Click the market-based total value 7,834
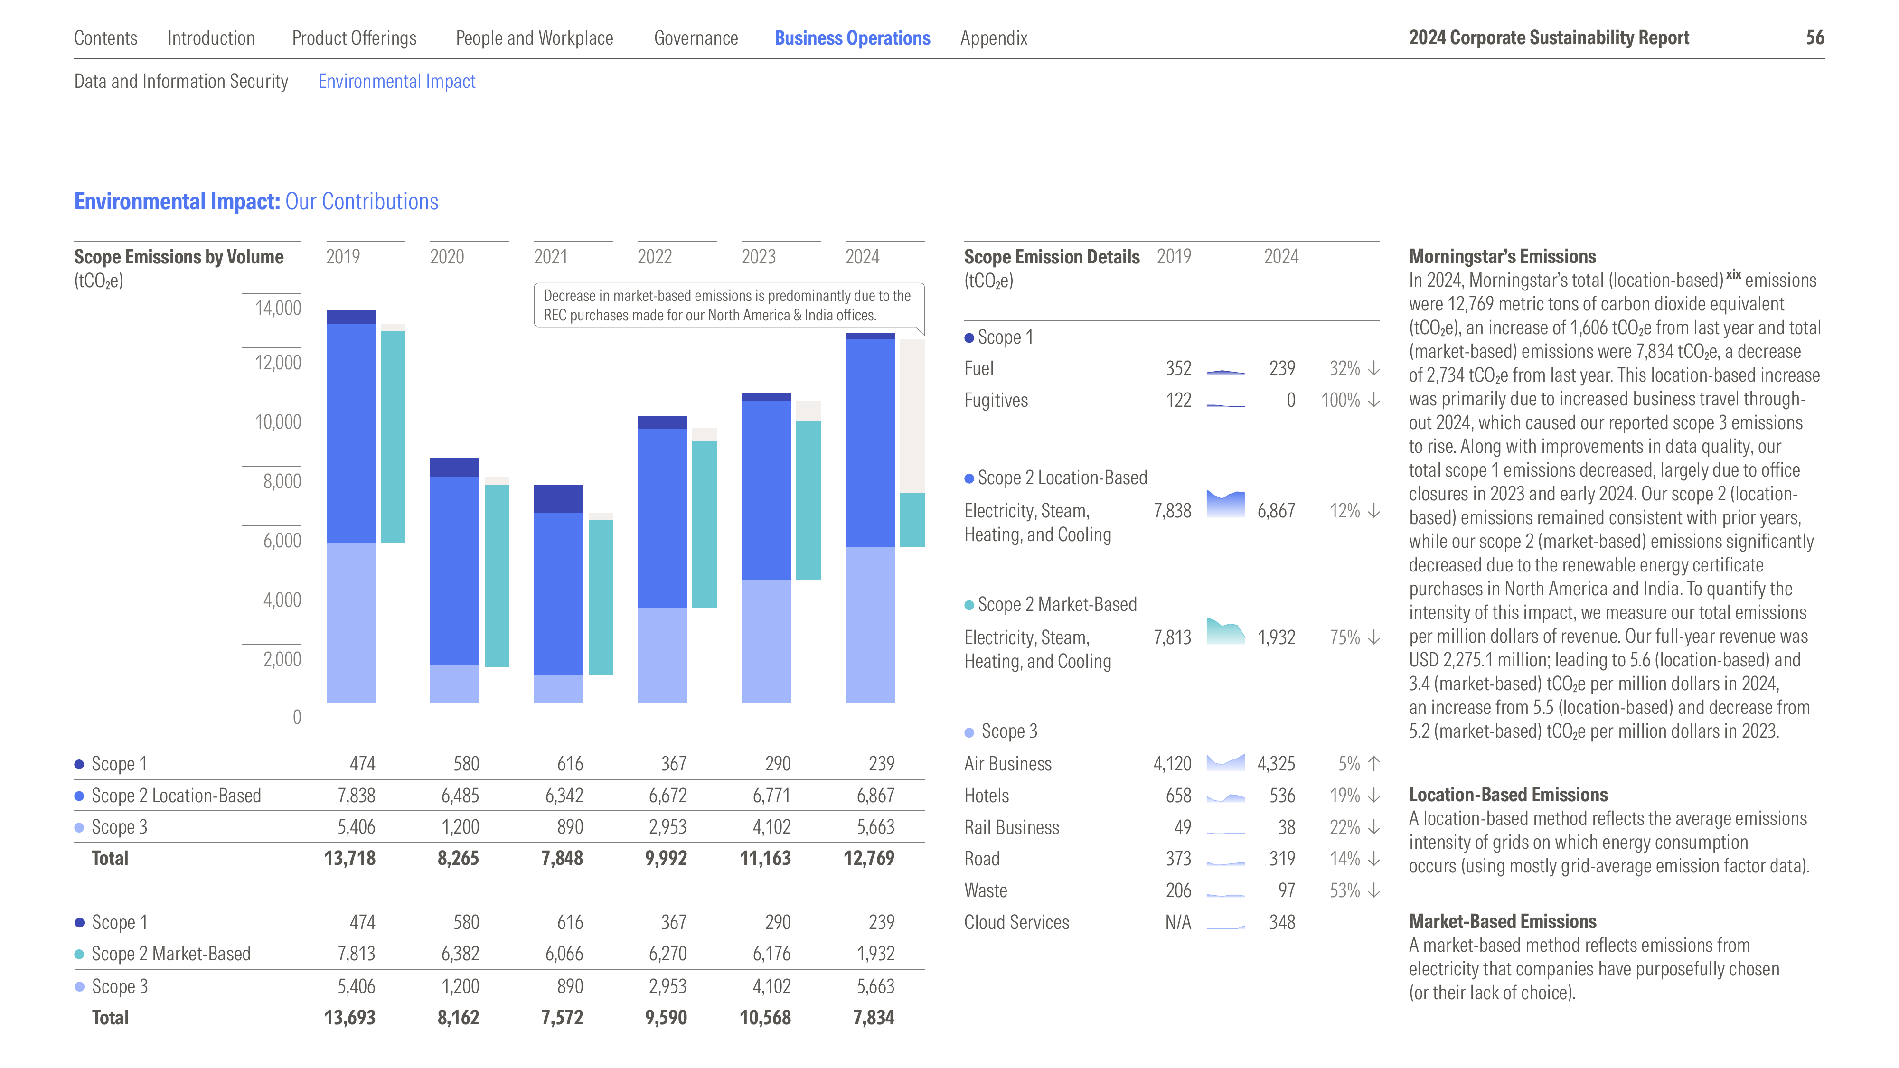1899x1068 pixels. tap(874, 1018)
